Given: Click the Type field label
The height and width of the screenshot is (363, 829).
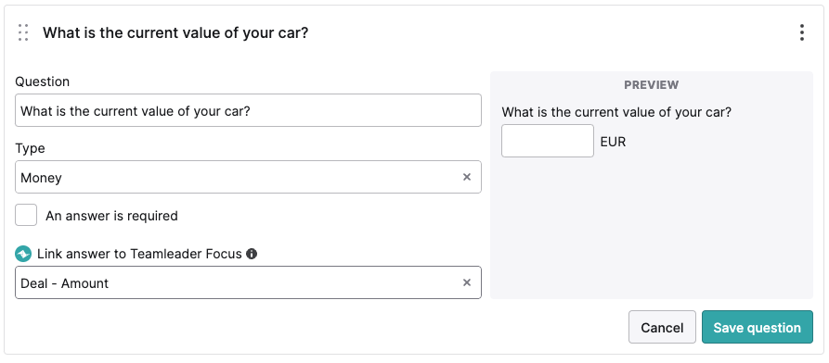Looking at the screenshot, I should tap(30, 148).
